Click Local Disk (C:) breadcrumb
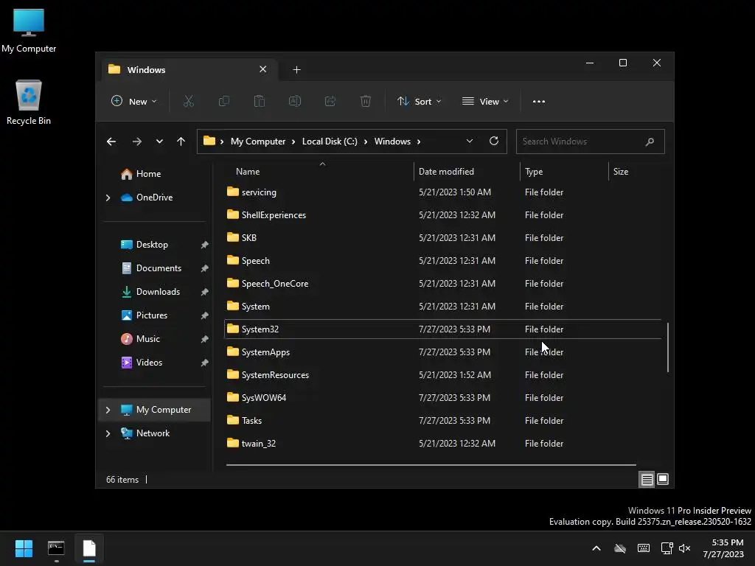Screen dimensions: 755x566 330,141
